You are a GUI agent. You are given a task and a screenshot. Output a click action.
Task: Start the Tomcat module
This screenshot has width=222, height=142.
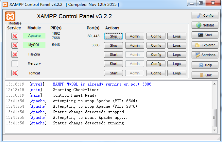[x=113, y=73]
